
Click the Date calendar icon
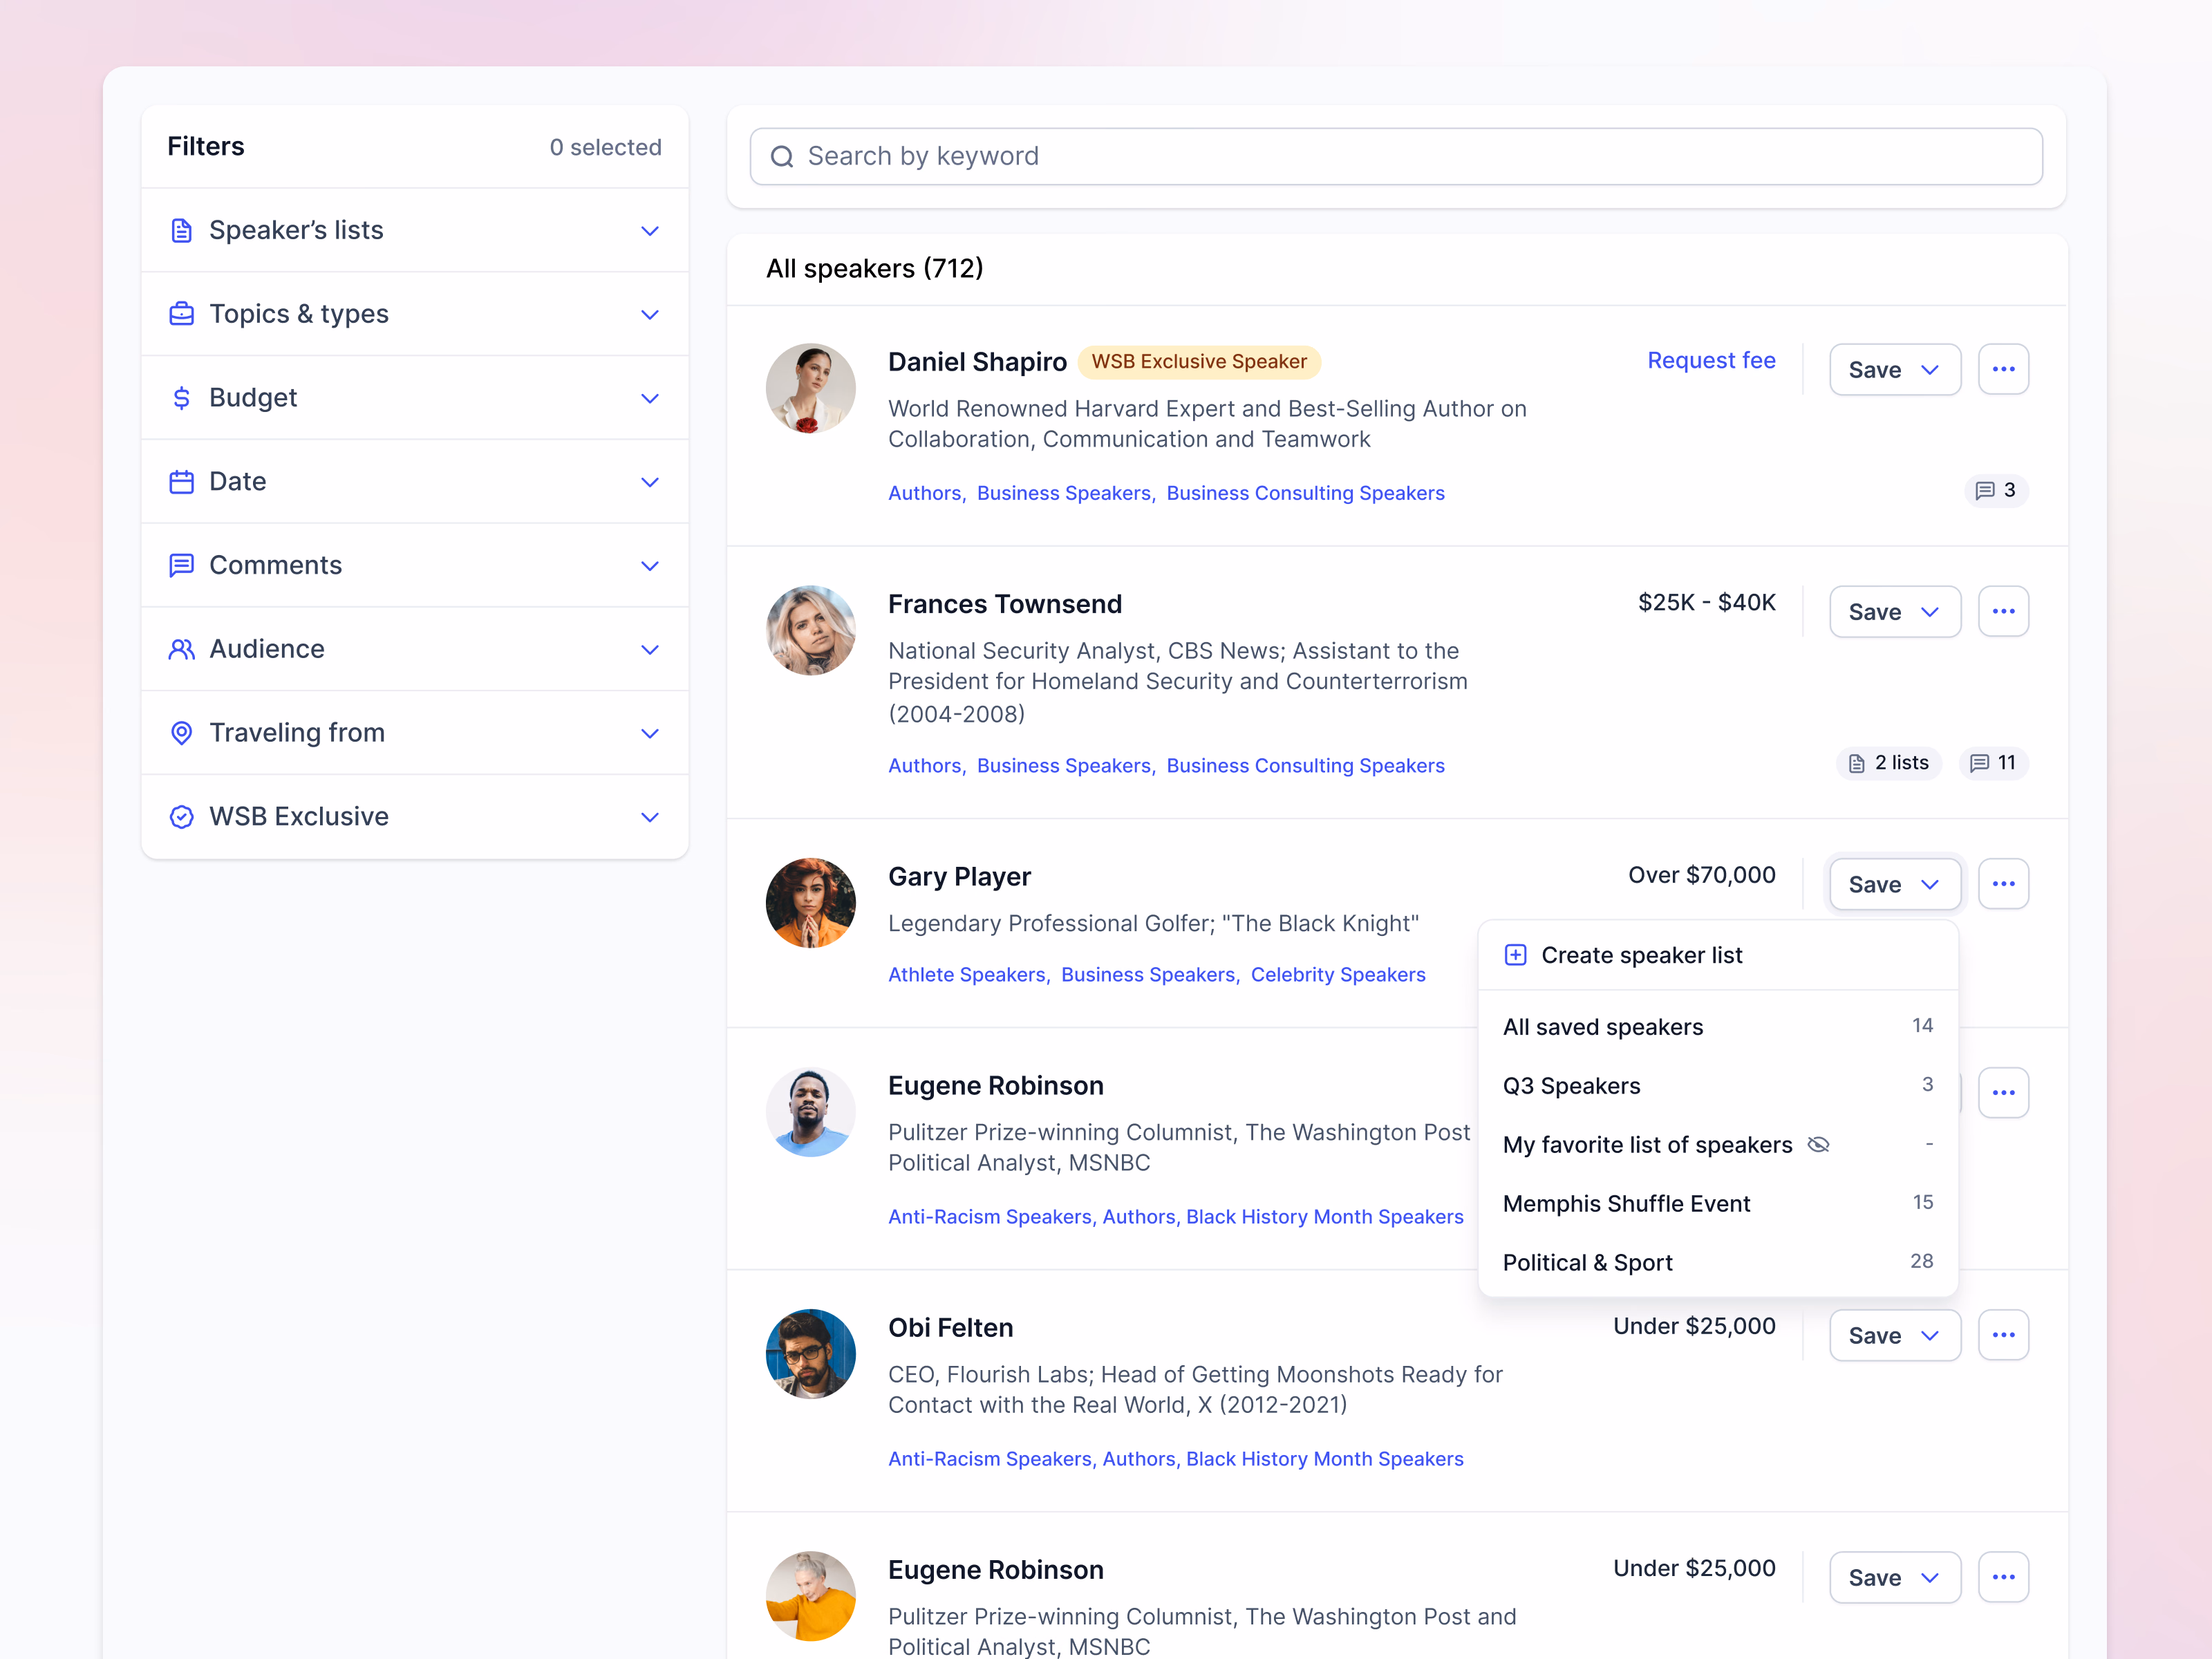[x=181, y=482]
